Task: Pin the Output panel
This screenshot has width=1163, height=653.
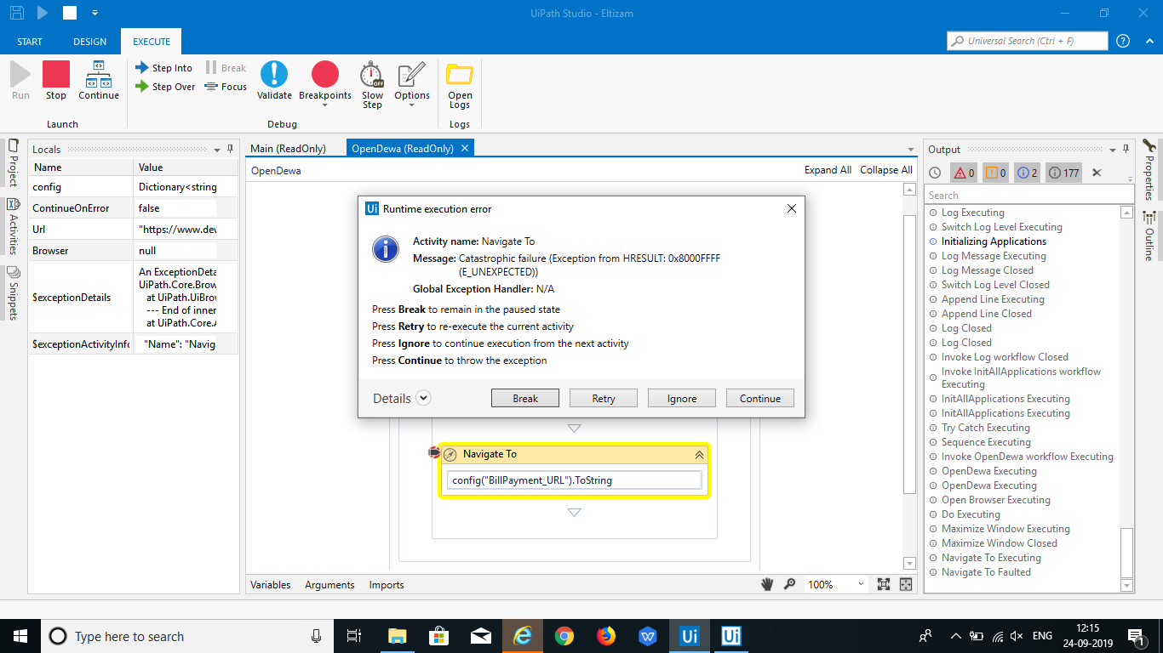Action: pos(1126,149)
